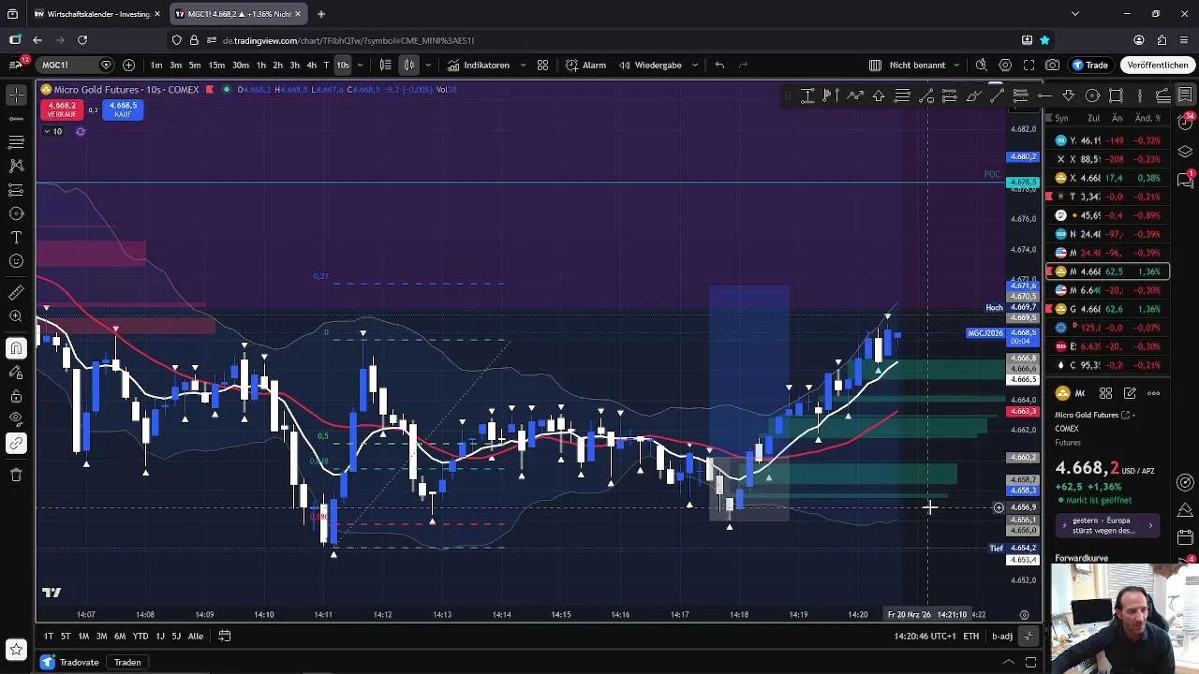The image size is (1199, 674).
Task: Click the Veröffentlichen button
Action: pos(1158,65)
